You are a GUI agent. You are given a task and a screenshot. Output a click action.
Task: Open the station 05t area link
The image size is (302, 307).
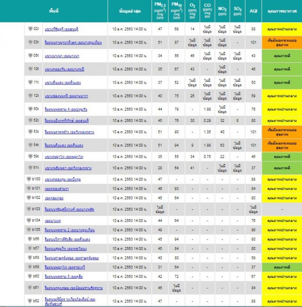coord(62,56)
